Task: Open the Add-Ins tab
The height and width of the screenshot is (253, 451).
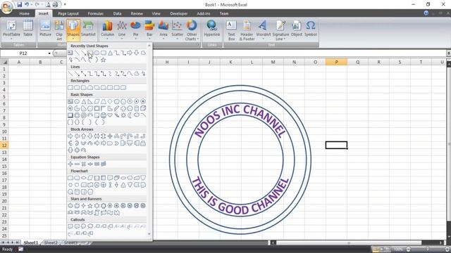Action: pos(204,13)
